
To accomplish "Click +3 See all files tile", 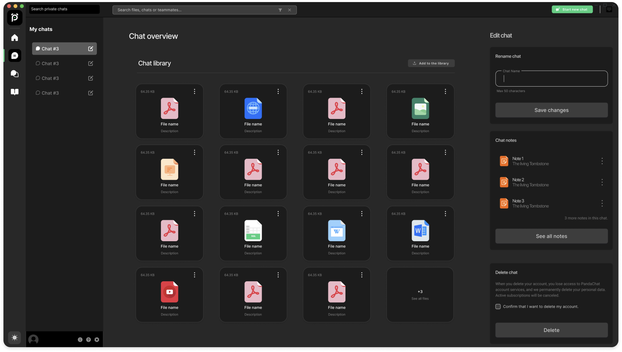I will click(x=420, y=295).
